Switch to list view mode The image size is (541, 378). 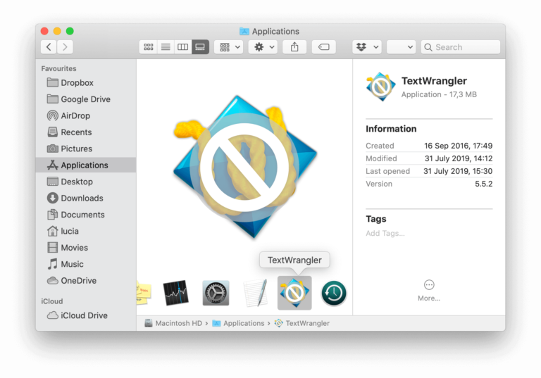tap(166, 47)
